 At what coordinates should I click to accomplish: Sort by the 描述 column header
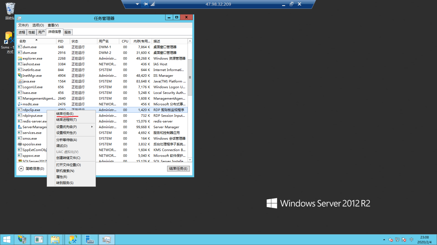tap(170, 41)
